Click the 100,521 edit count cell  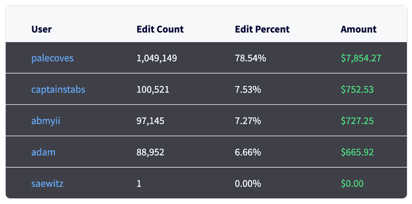(153, 90)
